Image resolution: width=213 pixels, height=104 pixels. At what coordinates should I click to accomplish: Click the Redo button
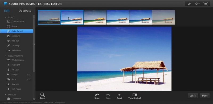coord(108,96)
